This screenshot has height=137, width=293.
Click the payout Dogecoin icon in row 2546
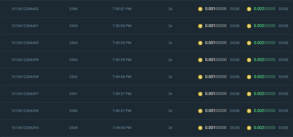click(x=249, y=9)
